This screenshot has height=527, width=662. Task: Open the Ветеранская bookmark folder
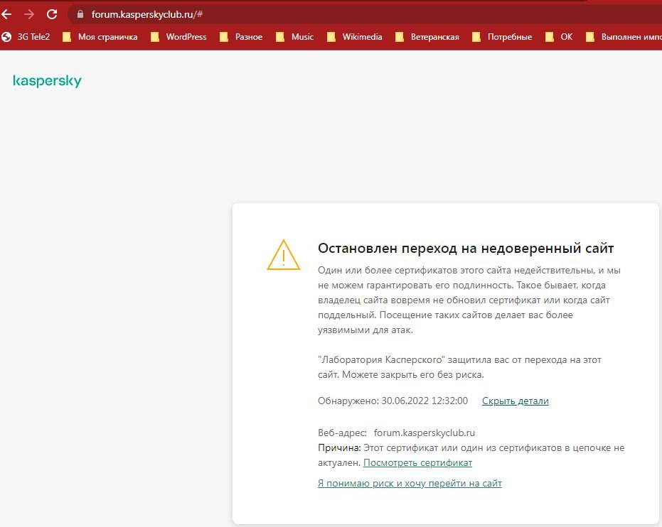pyautogui.click(x=427, y=37)
